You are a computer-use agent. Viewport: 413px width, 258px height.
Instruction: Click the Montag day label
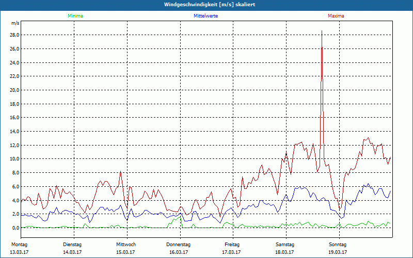(19, 245)
